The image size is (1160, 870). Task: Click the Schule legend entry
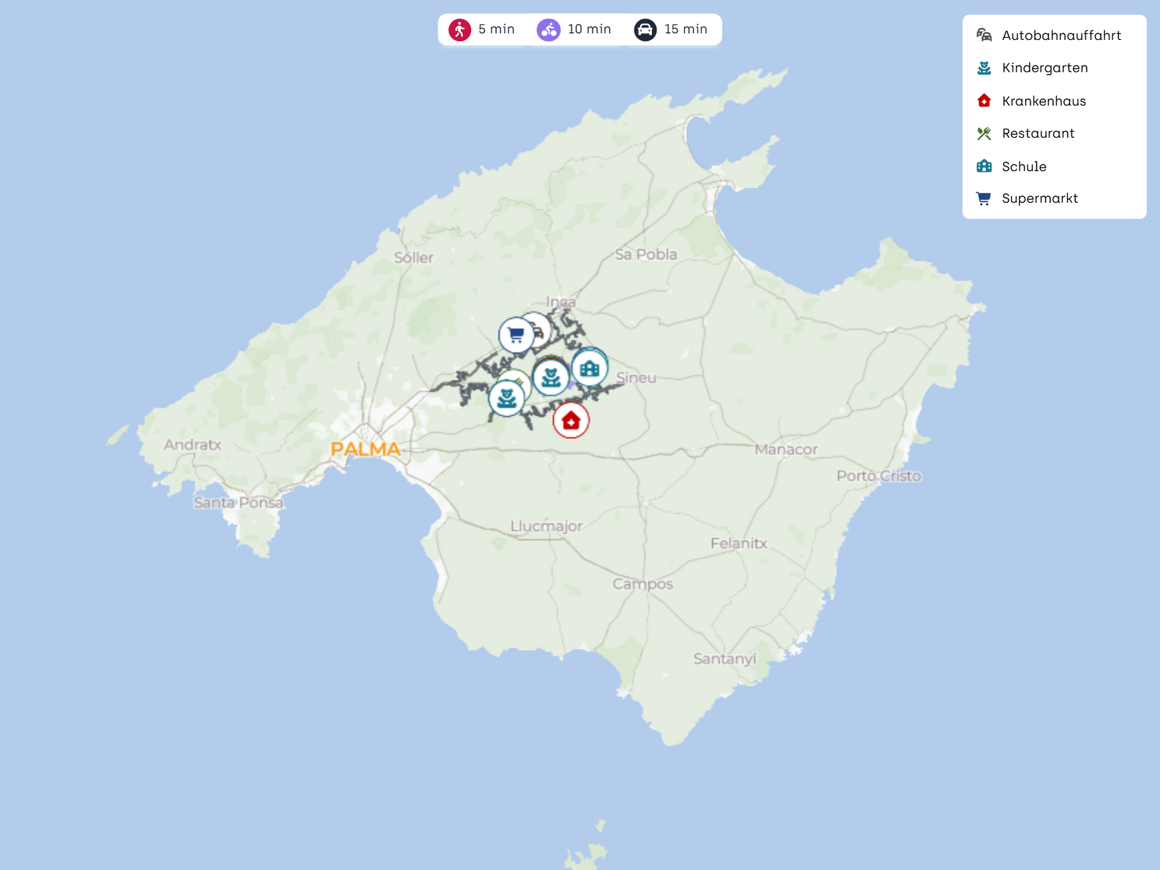pyautogui.click(x=1024, y=167)
